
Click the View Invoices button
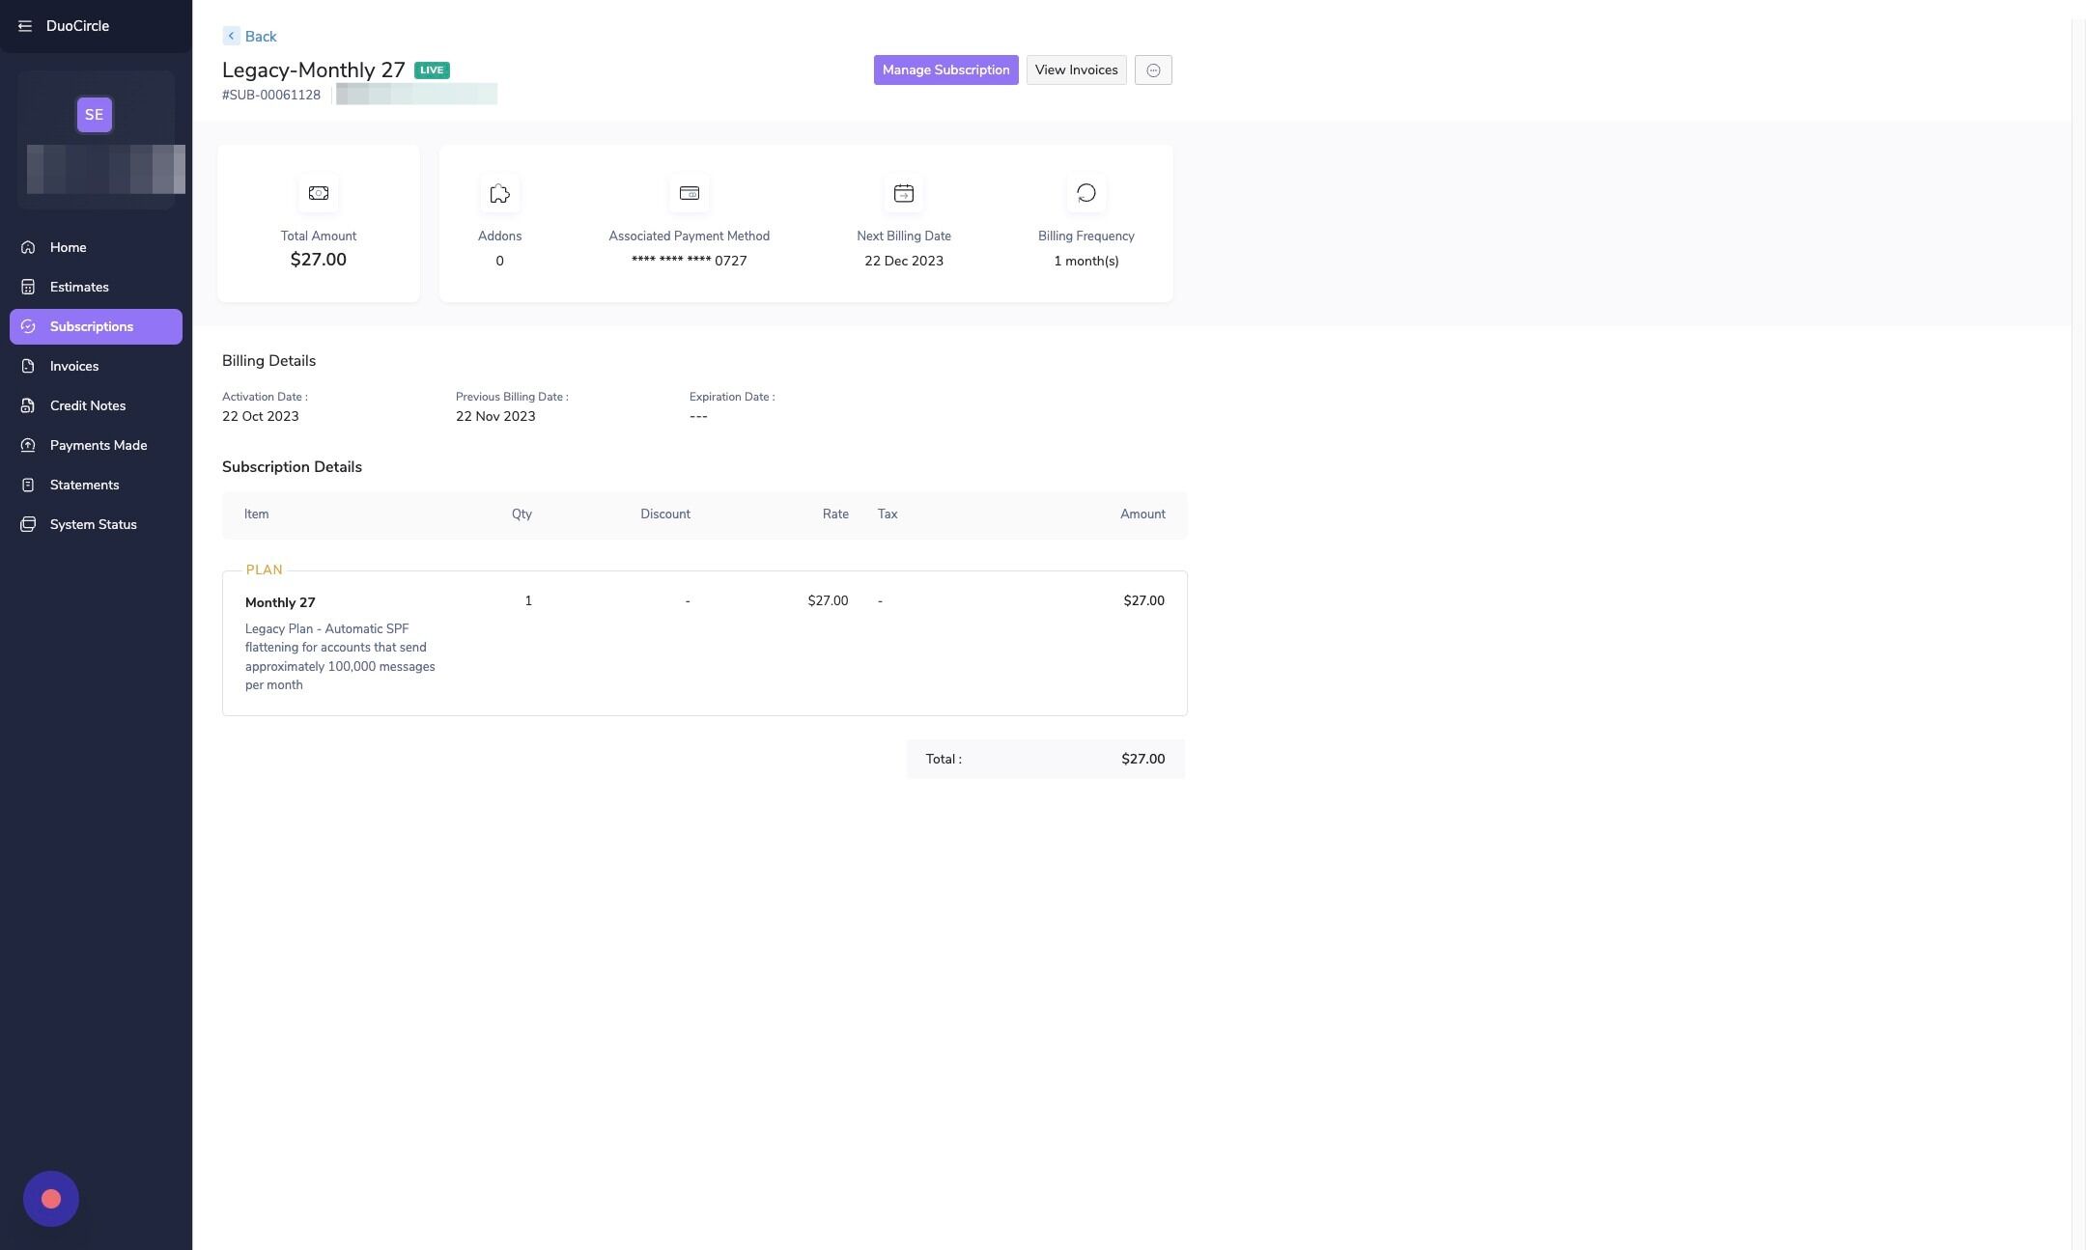(x=1076, y=70)
